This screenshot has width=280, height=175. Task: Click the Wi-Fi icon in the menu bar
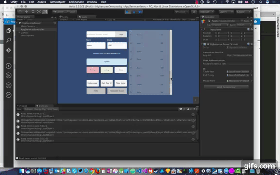(227, 2)
